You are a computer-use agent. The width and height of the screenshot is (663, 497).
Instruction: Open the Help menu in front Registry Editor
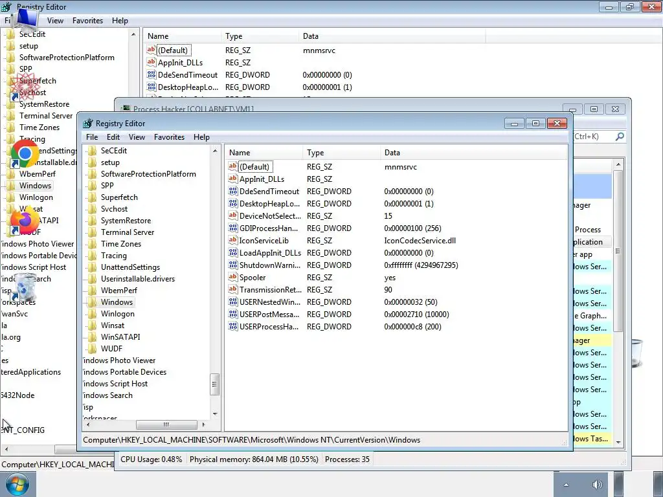click(201, 137)
